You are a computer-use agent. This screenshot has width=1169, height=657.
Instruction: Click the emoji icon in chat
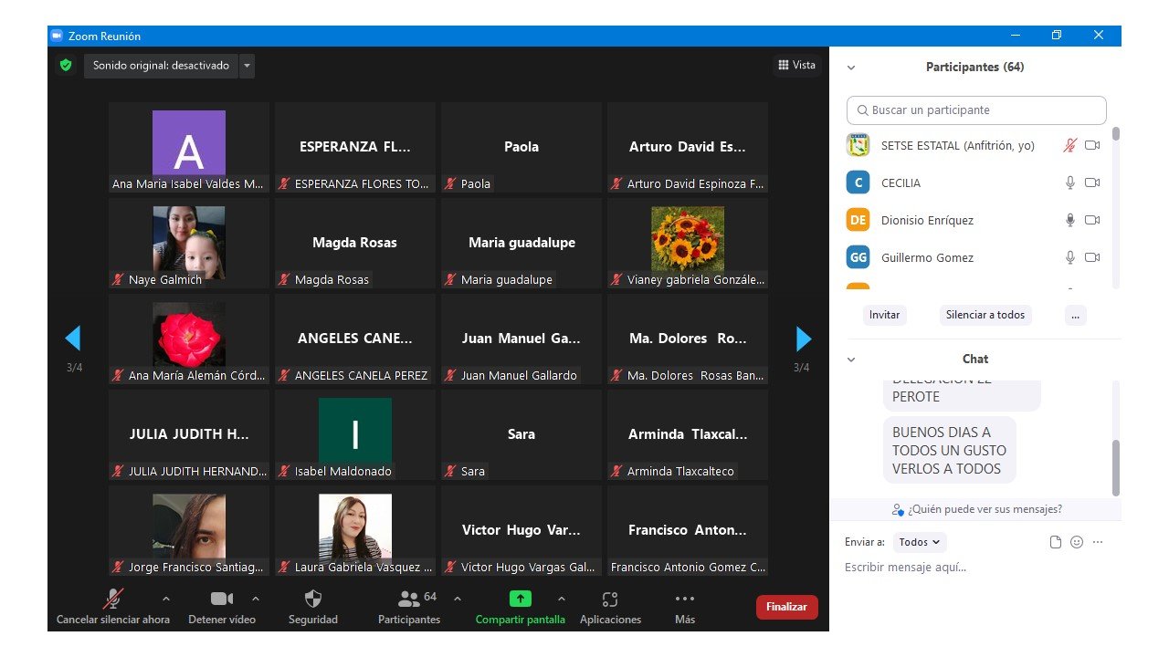[1077, 542]
